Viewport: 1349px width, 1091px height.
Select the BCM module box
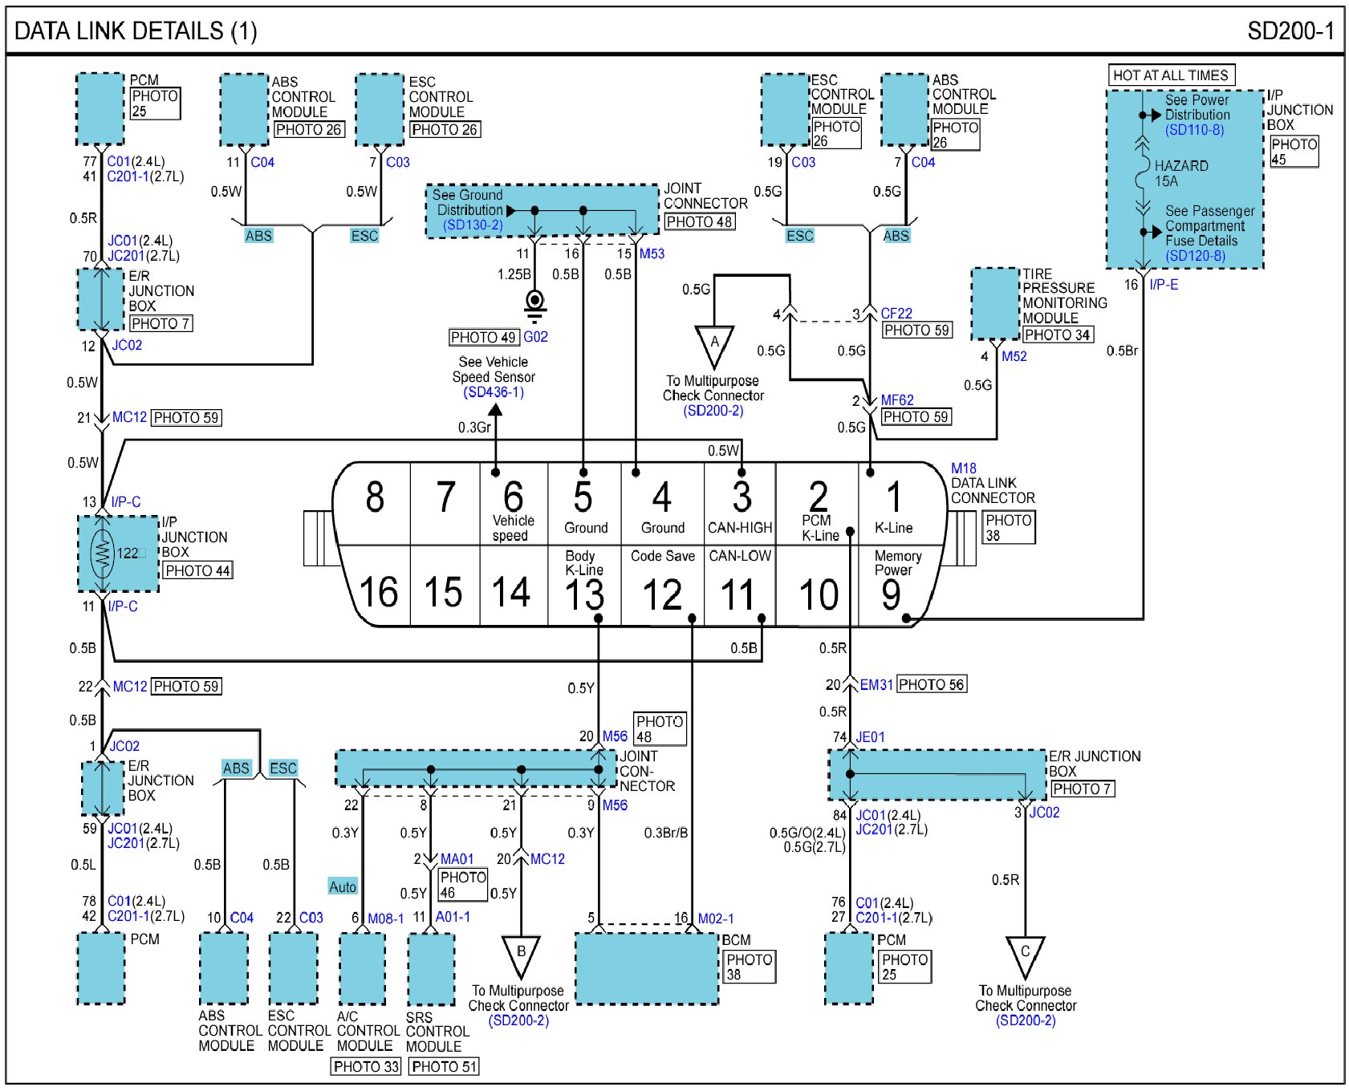(647, 968)
